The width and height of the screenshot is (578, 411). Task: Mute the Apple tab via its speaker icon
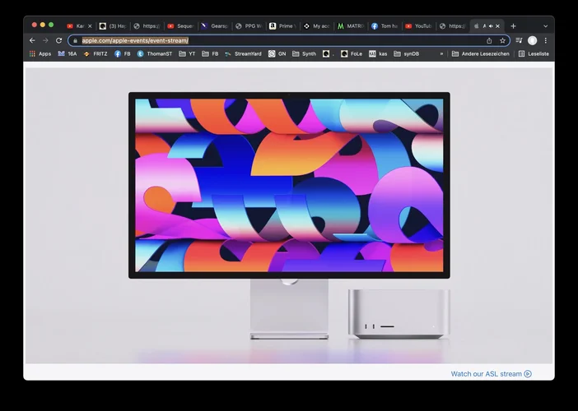tap(490, 26)
